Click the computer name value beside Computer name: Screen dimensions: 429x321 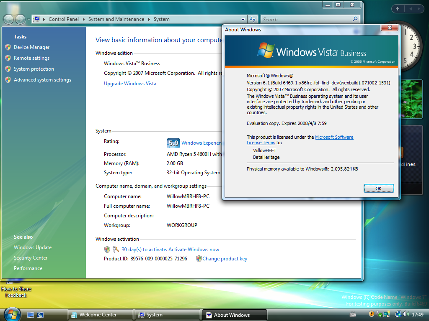[x=188, y=196]
